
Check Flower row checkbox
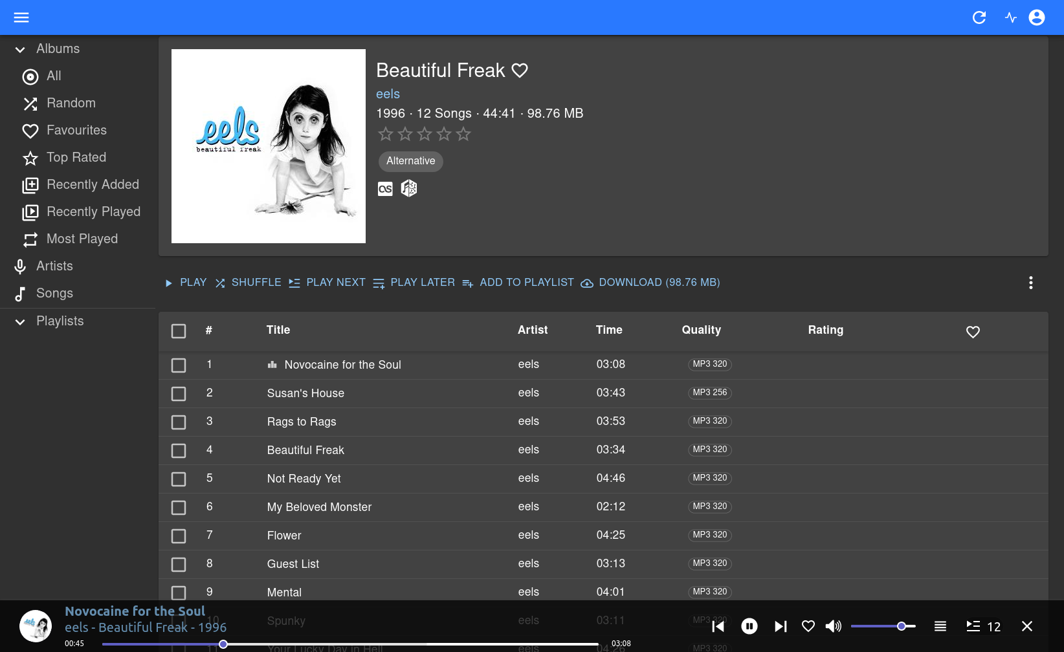[x=179, y=536]
